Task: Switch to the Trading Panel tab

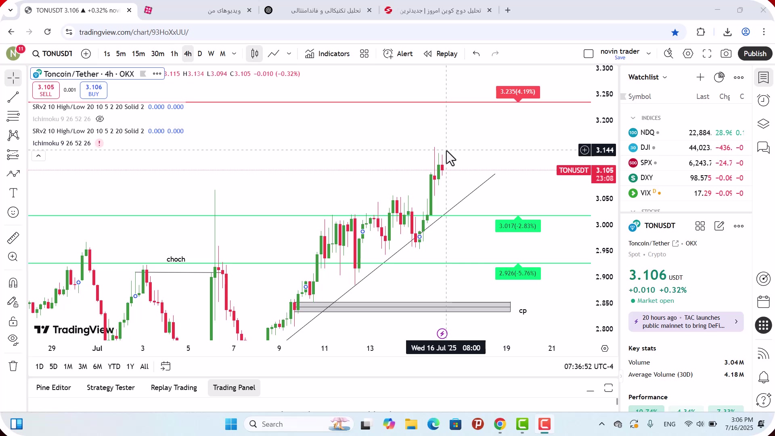Action: 234,388
